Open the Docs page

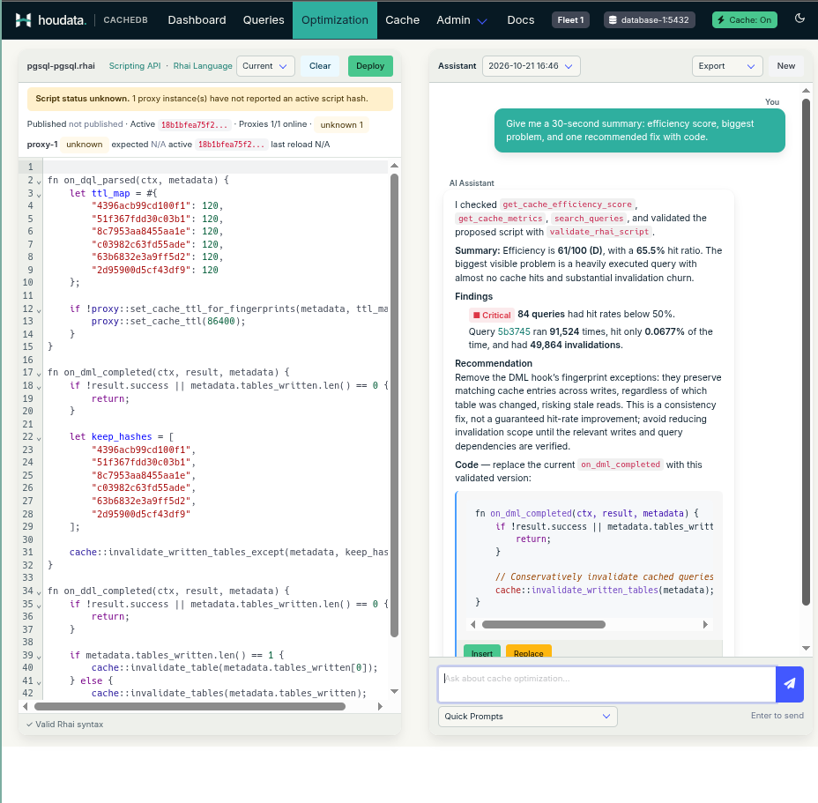pyautogui.click(x=521, y=19)
